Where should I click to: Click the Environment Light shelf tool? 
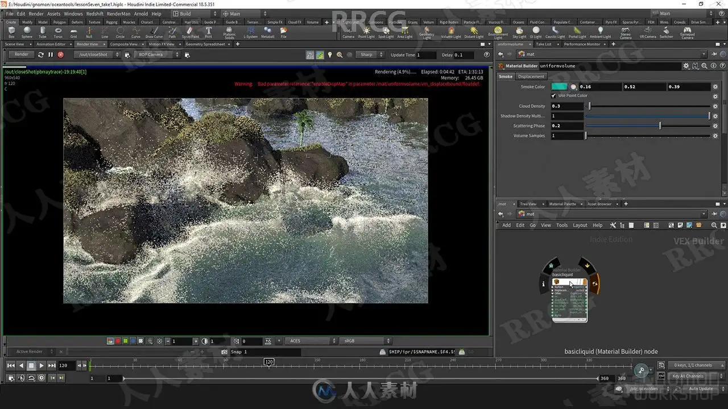click(498, 33)
